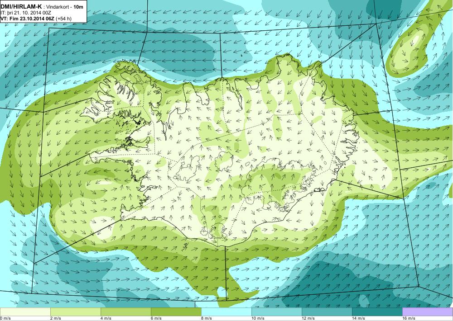Click the turquoise 10–12 m/s legend swatch

pos(276,312)
